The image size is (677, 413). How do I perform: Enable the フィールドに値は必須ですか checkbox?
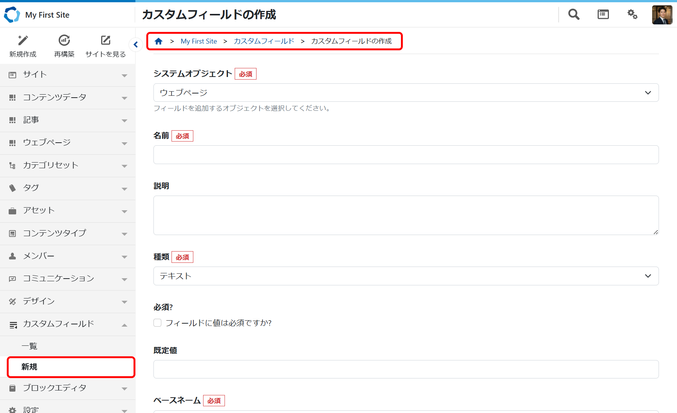158,323
